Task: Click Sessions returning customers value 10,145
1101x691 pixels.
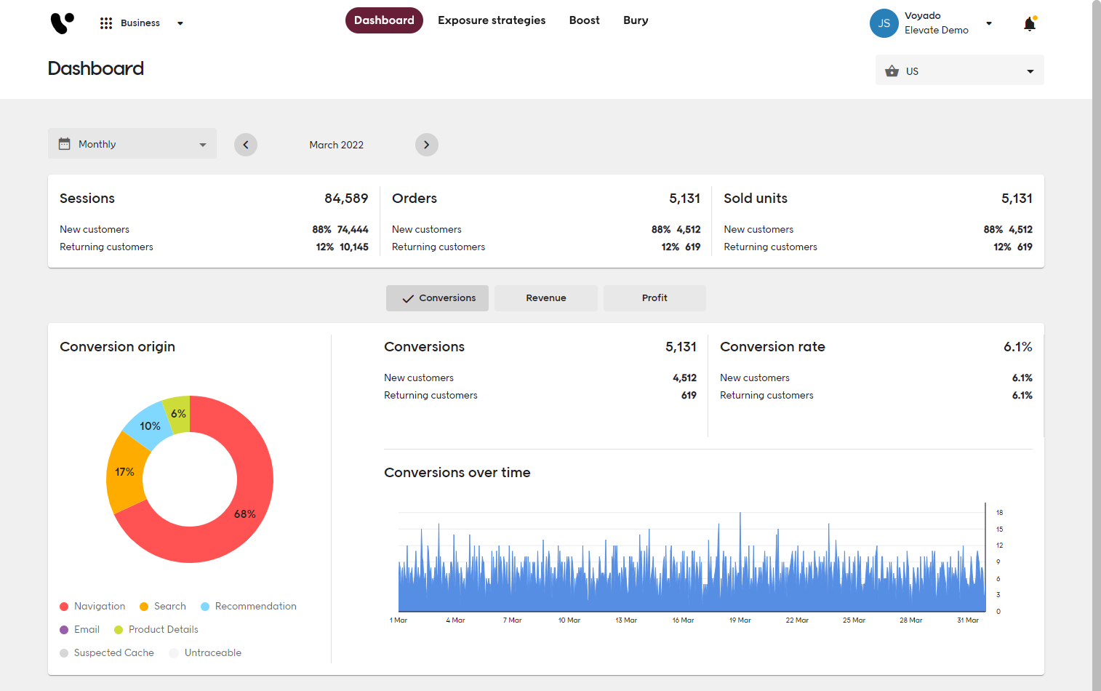Action: [x=354, y=247]
